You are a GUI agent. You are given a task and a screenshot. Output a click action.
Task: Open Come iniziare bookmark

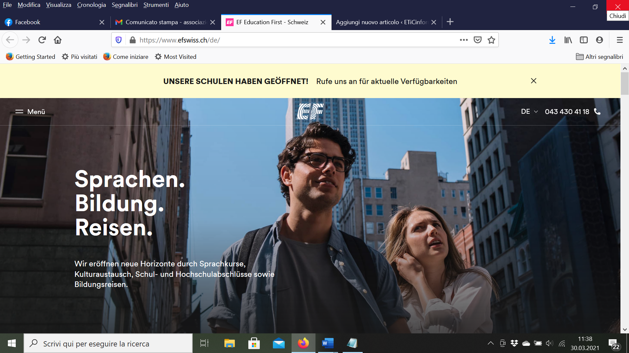(x=126, y=57)
